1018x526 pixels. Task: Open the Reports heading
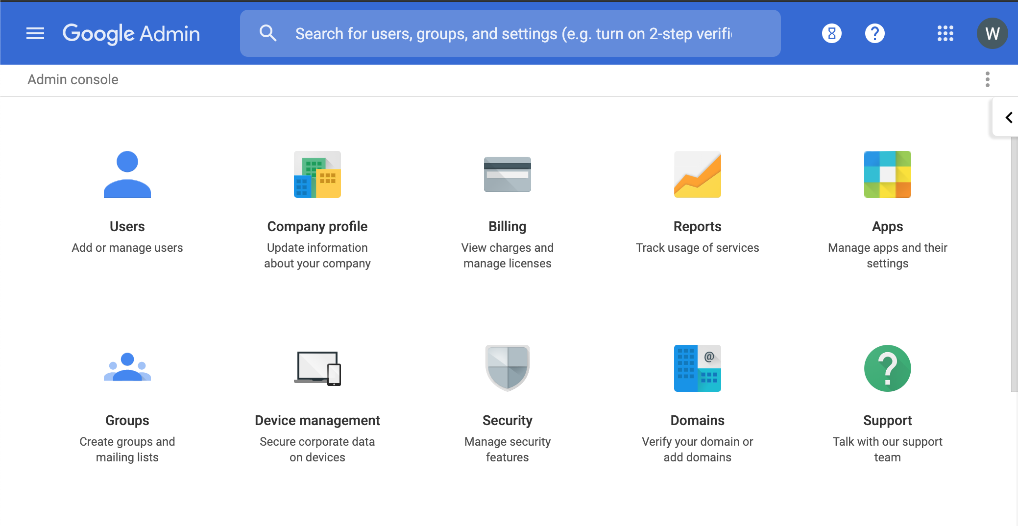click(x=698, y=226)
